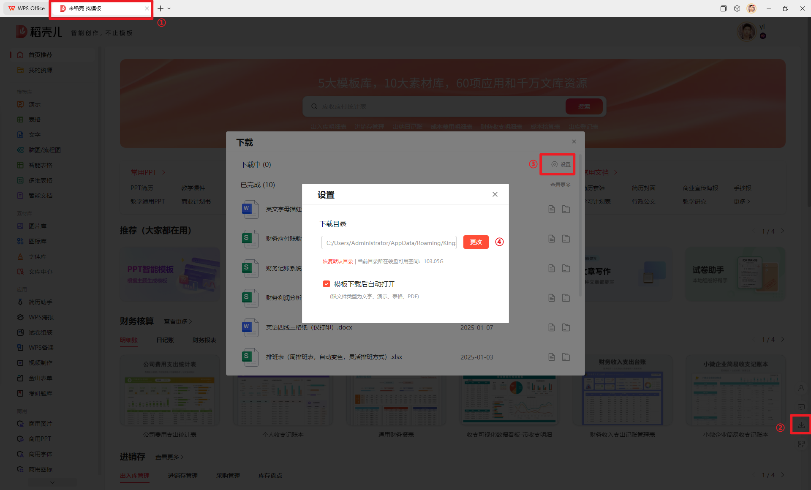Image resolution: width=811 pixels, height=490 pixels.
Task: Click 查看更多 next to 进销存
Action: click(x=169, y=457)
